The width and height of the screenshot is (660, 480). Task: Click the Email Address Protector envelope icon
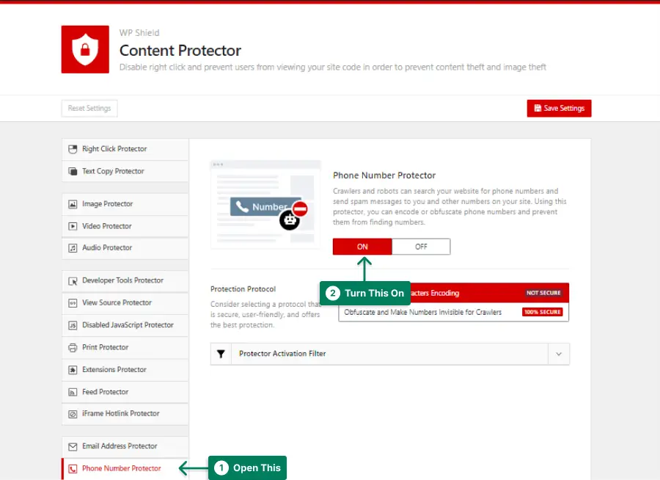(x=73, y=447)
